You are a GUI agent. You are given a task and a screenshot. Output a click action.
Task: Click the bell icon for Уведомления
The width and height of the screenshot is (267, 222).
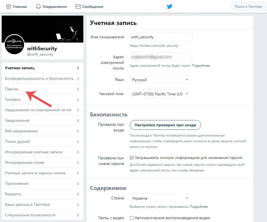(x=38, y=7)
